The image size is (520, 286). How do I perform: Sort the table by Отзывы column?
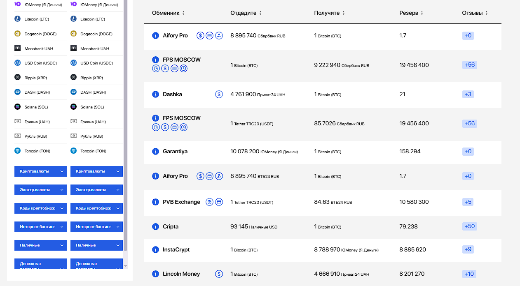pyautogui.click(x=475, y=13)
